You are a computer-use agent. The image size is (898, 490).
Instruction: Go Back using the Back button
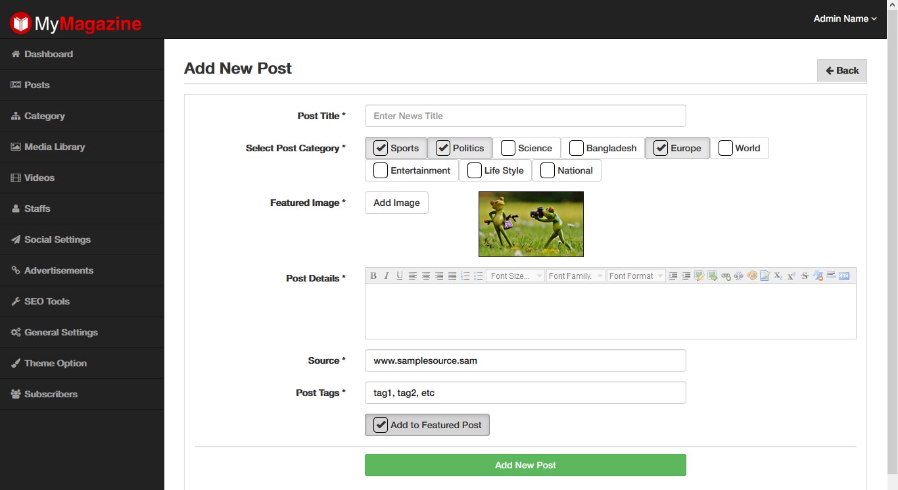click(x=841, y=70)
